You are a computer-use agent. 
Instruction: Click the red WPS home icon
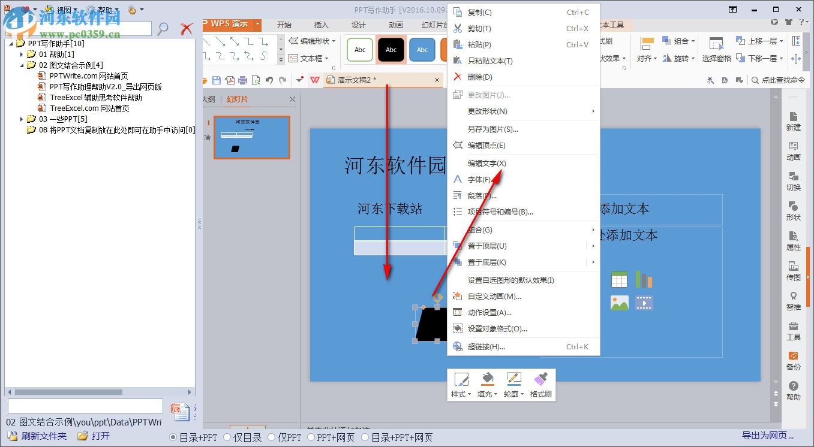pos(315,80)
